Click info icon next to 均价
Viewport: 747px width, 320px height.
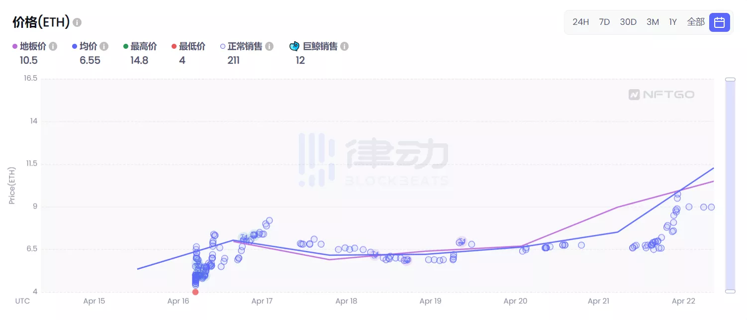pos(104,46)
